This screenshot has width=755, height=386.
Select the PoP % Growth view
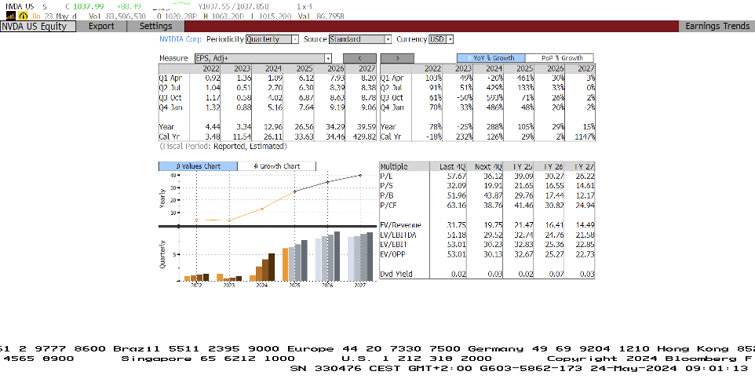coord(560,58)
